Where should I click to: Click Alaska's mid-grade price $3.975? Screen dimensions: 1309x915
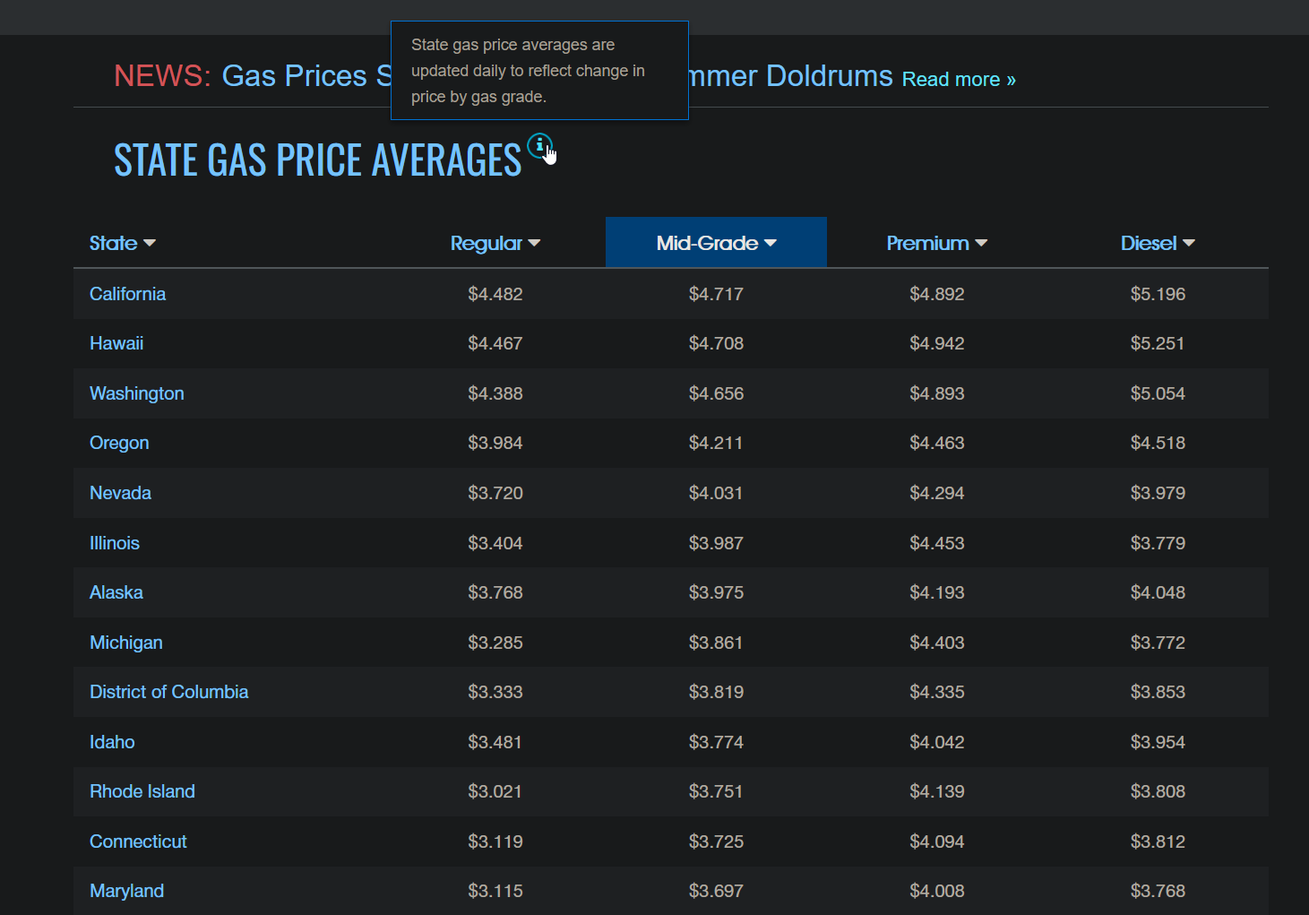(716, 592)
